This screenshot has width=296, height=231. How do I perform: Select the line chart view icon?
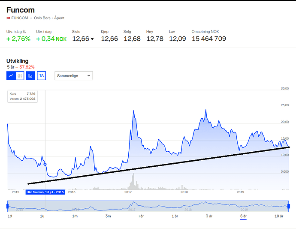point(11,75)
